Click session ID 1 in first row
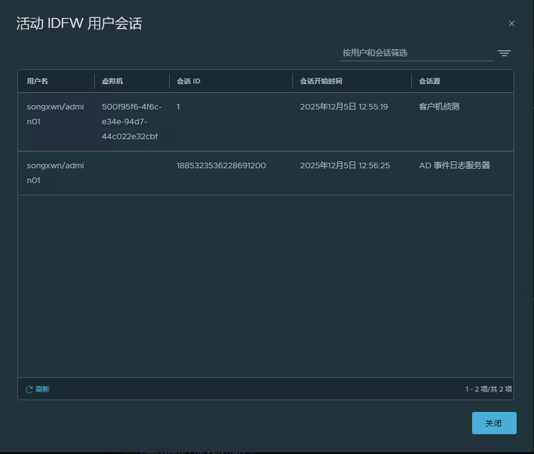Screen dimensions: 534x454 178,106
